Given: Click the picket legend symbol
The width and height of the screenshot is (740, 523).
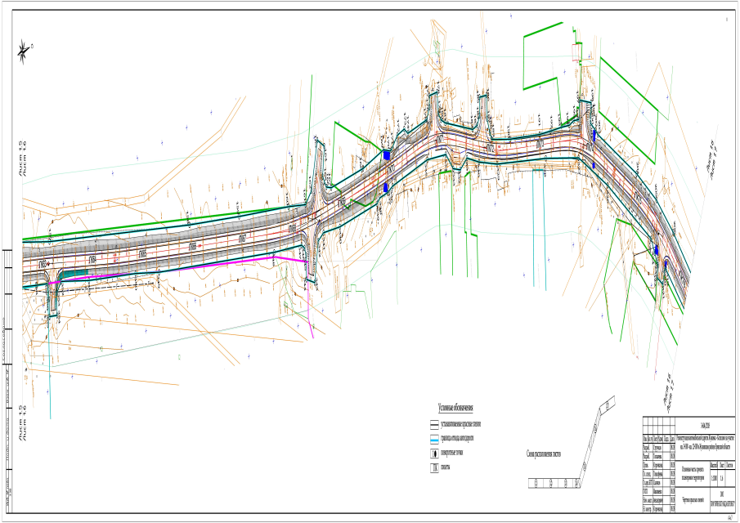Looking at the screenshot, I should [434, 467].
